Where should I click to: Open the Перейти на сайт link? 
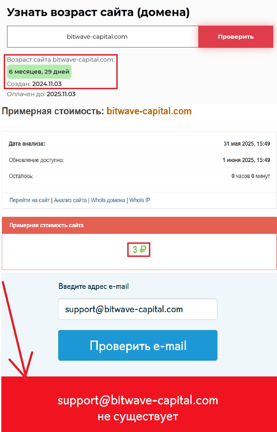coord(30,200)
